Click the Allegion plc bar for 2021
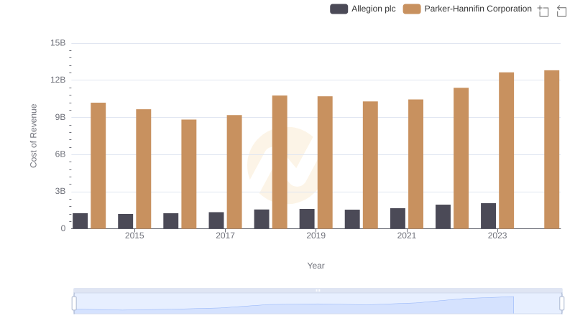 [397, 218]
